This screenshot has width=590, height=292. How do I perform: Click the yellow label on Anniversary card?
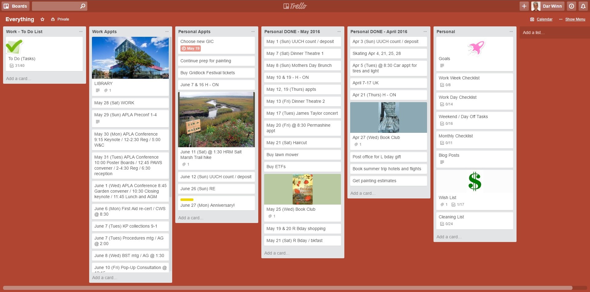pos(187,200)
